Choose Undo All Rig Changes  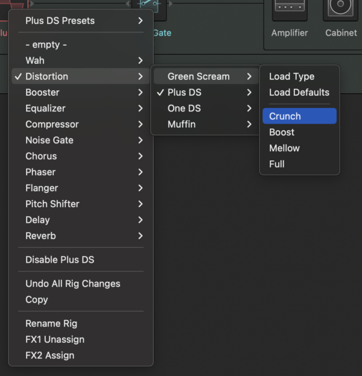pyautogui.click(x=81, y=284)
